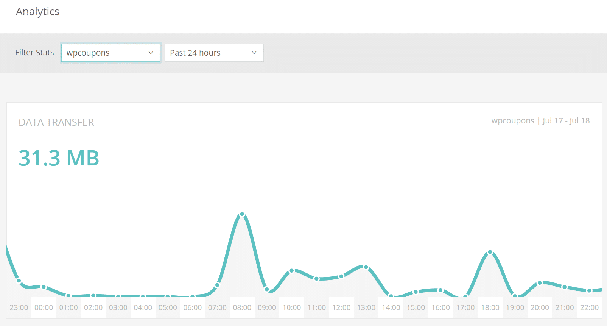Select the 23:00 time axis label
Screen dimensions: 607x326
(x=19, y=307)
